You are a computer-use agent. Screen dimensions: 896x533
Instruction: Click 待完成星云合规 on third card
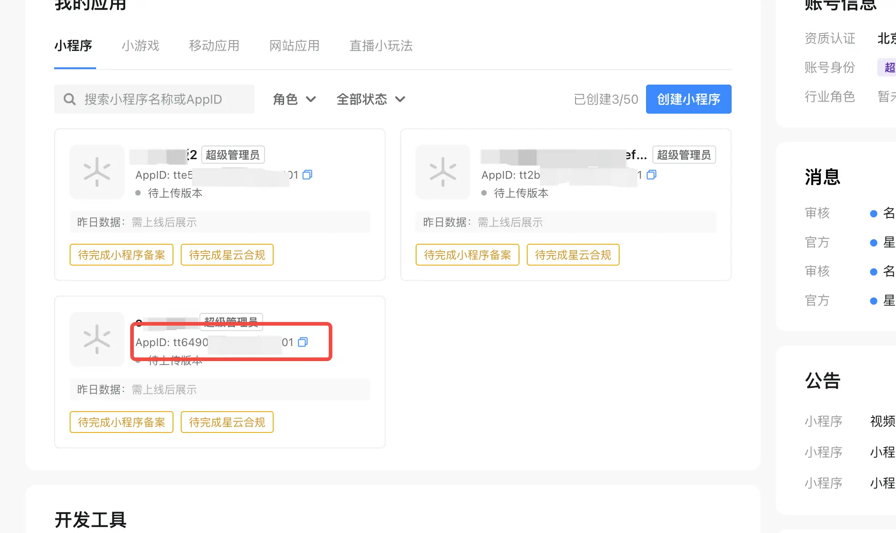(x=227, y=422)
